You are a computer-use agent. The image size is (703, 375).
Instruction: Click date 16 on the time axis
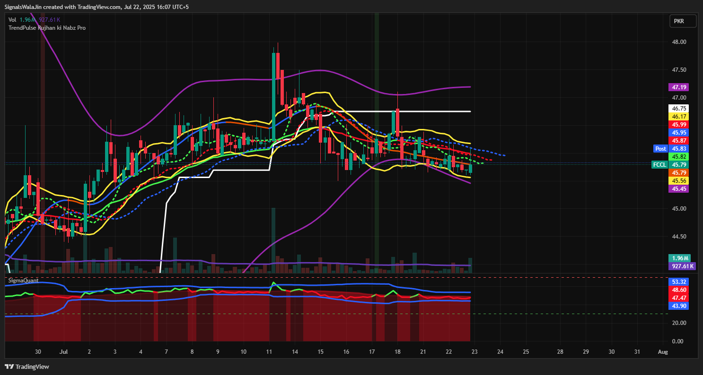tap(346, 352)
